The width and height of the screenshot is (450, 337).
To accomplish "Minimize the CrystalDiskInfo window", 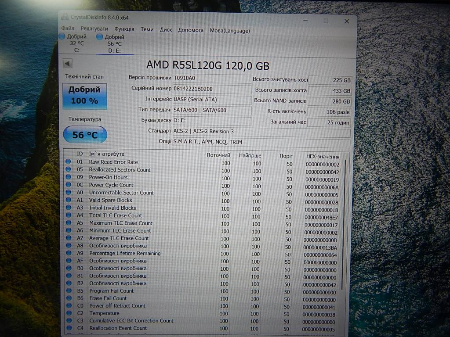I will tap(305, 20).
